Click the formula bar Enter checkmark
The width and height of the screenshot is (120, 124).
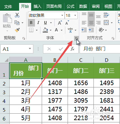(61, 49)
